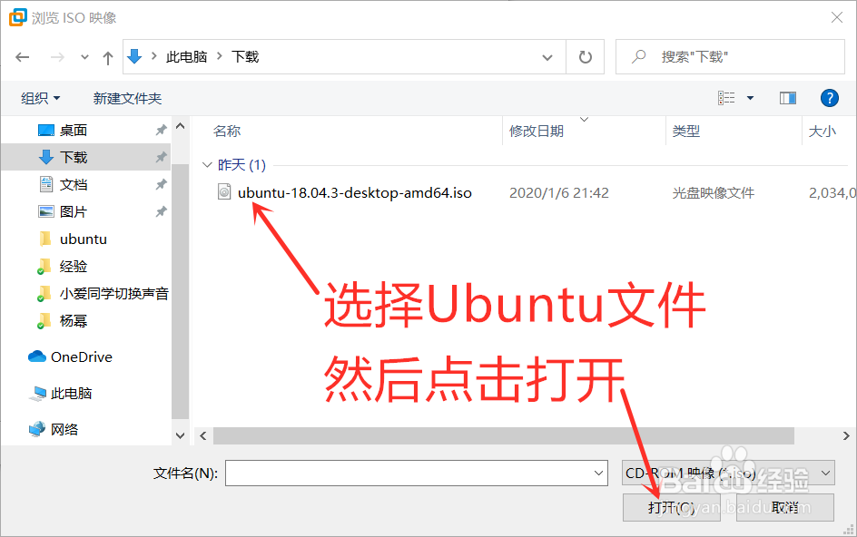Screen dimensions: 857x537
Task: Unpin 下载 using its pin icon
Action: click(x=161, y=157)
